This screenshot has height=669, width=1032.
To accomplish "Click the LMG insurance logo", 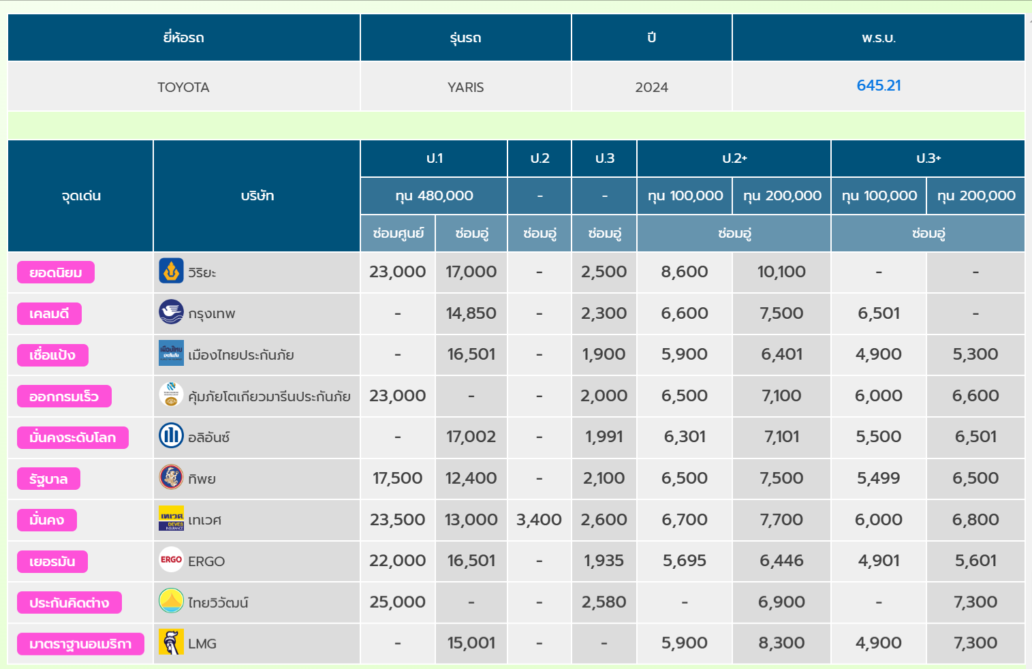I will coord(171,642).
